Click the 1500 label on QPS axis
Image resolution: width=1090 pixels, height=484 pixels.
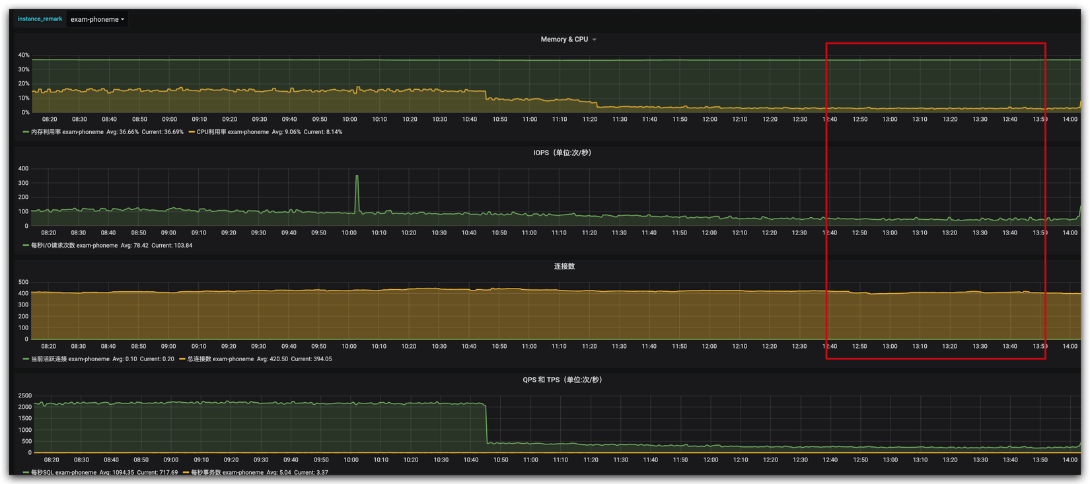pos(24,419)
